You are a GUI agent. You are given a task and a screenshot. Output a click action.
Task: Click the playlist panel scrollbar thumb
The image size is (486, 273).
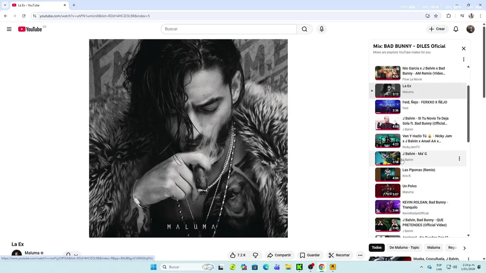tap(468, 114)
